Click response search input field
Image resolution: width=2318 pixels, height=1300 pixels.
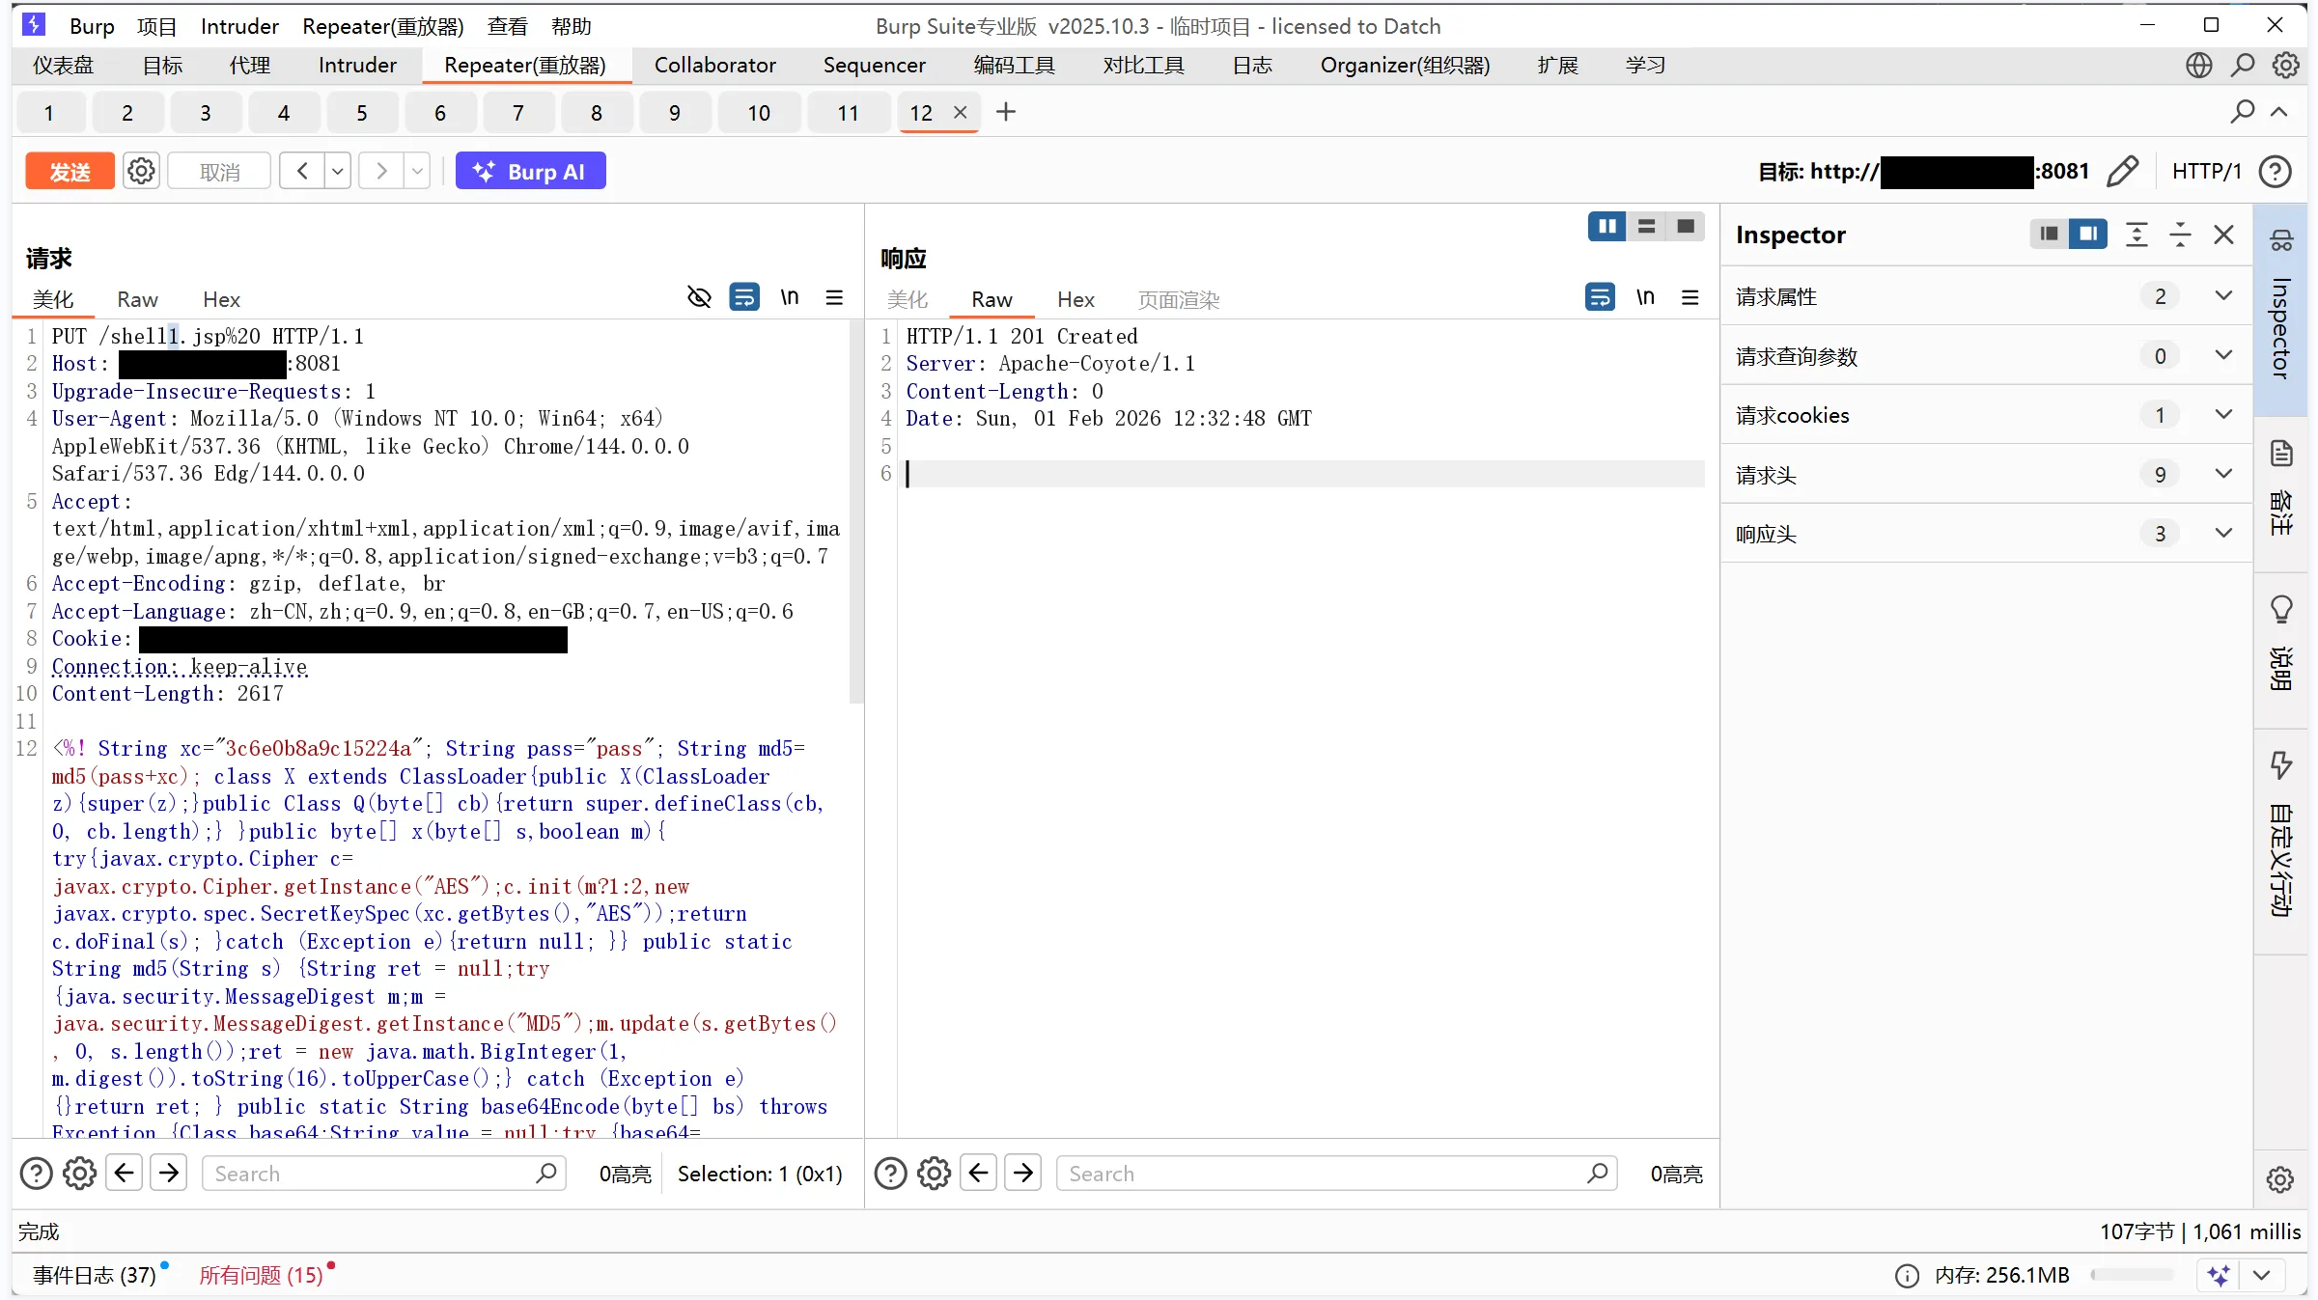point(1336,1174)
